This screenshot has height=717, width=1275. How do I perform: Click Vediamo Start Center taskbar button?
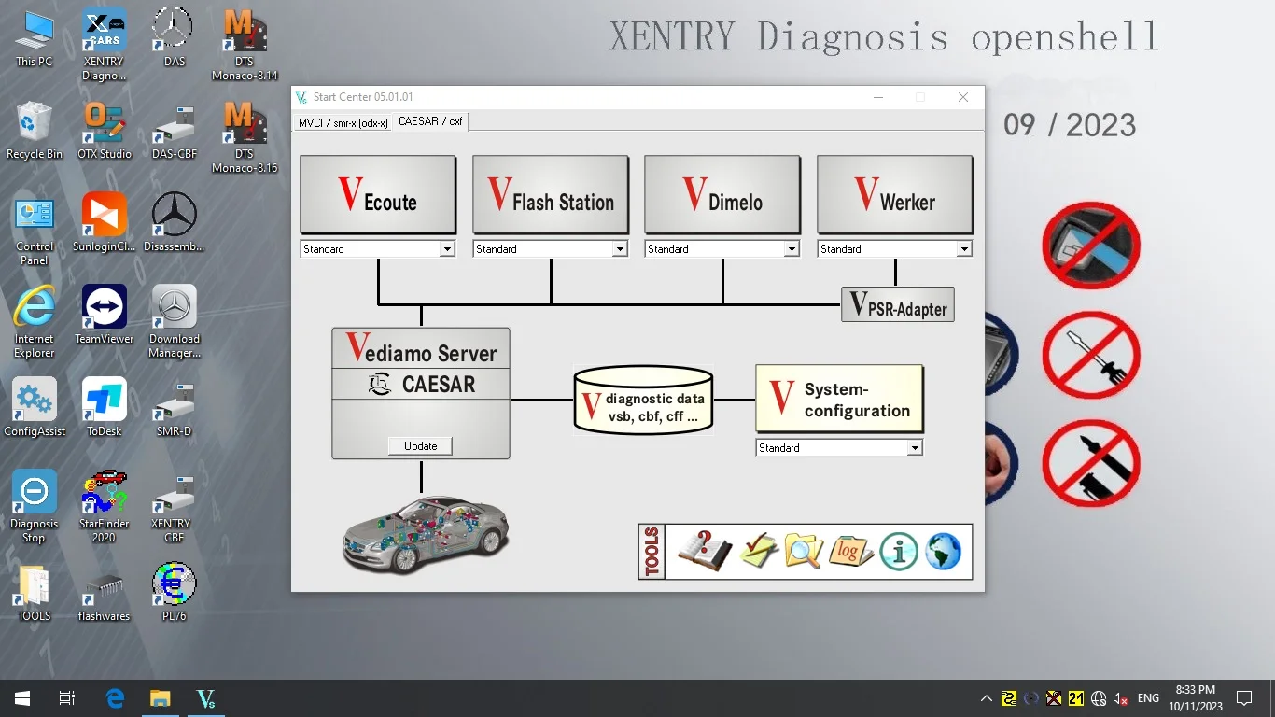click(x=206, y=698)
